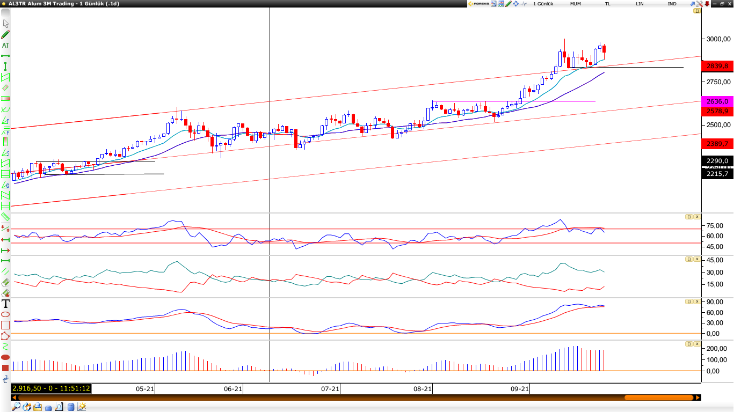Select the Text (T) tool
741x412 pixels.
click(x=6, y=304)
